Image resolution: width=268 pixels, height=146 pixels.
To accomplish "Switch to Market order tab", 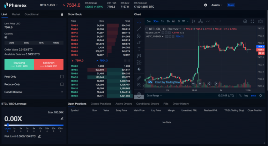I will point(16,14).
